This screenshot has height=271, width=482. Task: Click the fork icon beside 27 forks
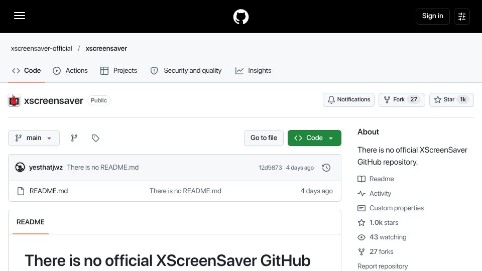tap(361, 251)
